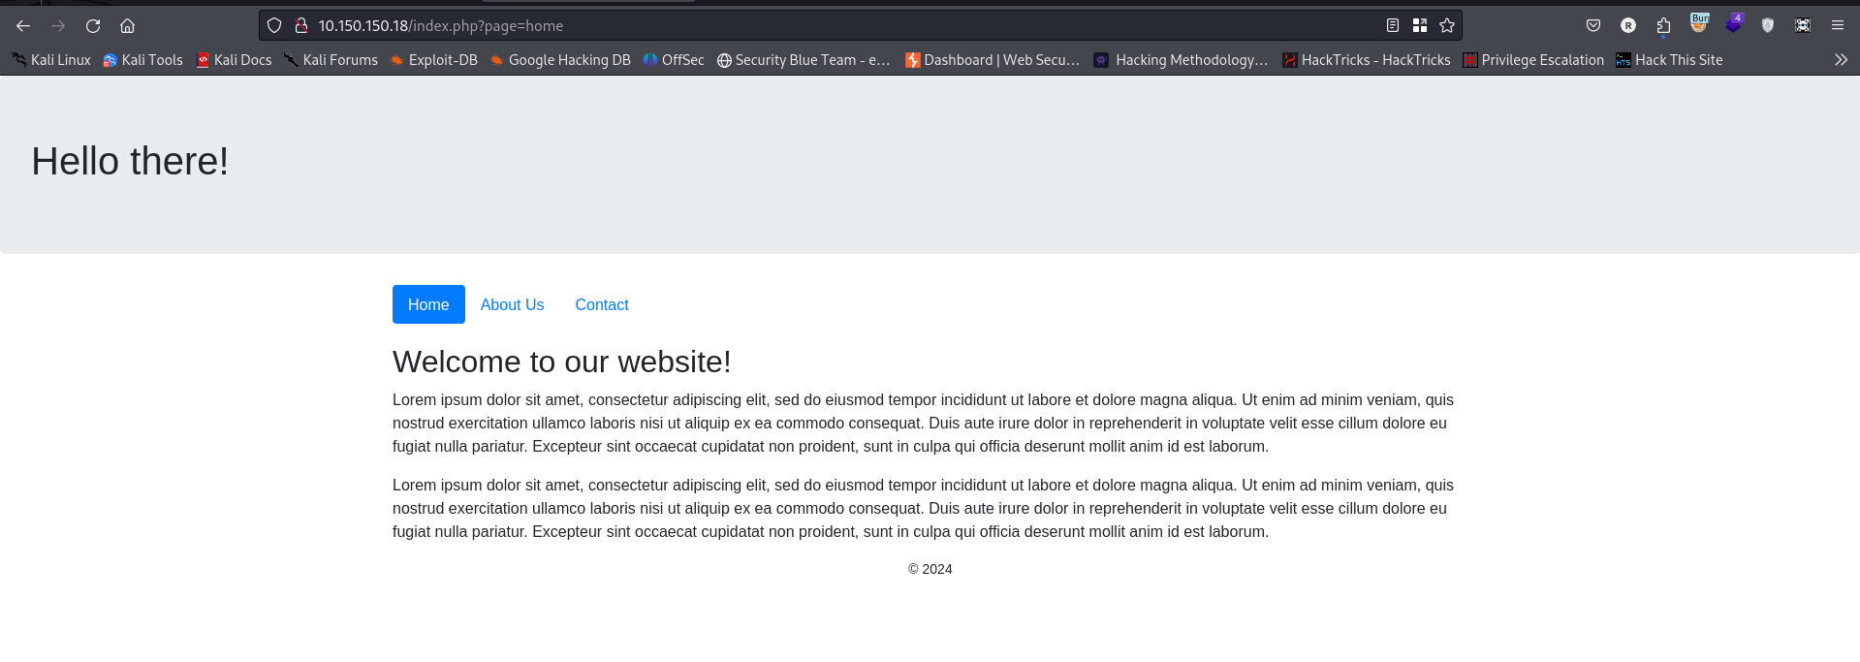The width and height of the screenshot is (1860, 662).
Task: Bookmark this page with the star icon
Action: tap(1447, 26)
